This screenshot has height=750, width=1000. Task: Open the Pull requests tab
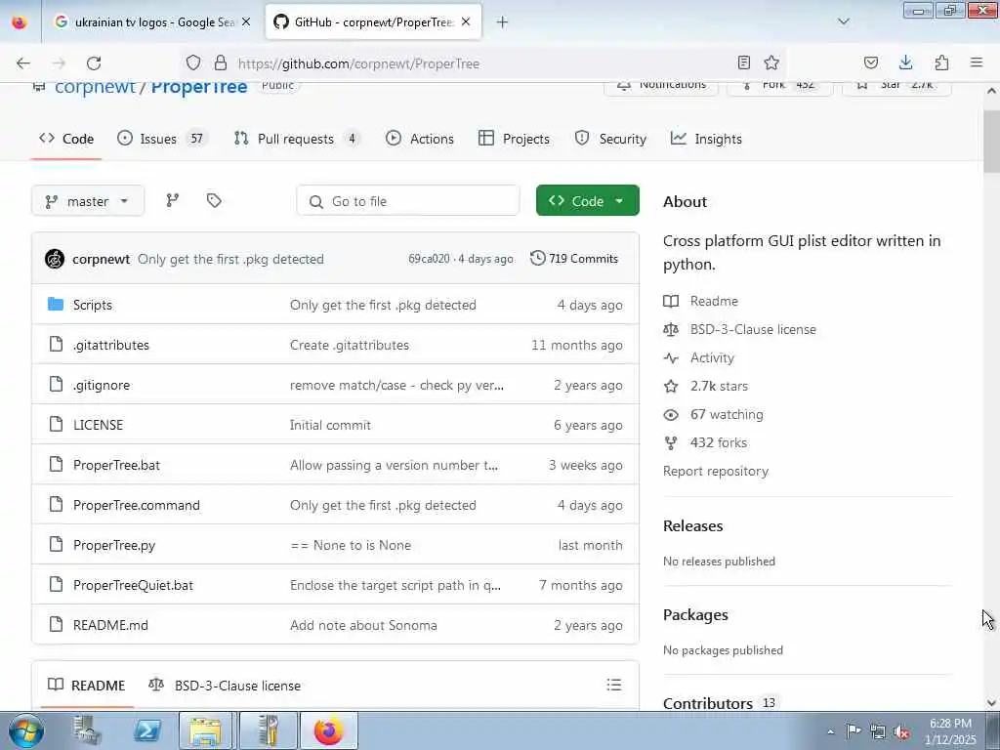click(297, 139)
